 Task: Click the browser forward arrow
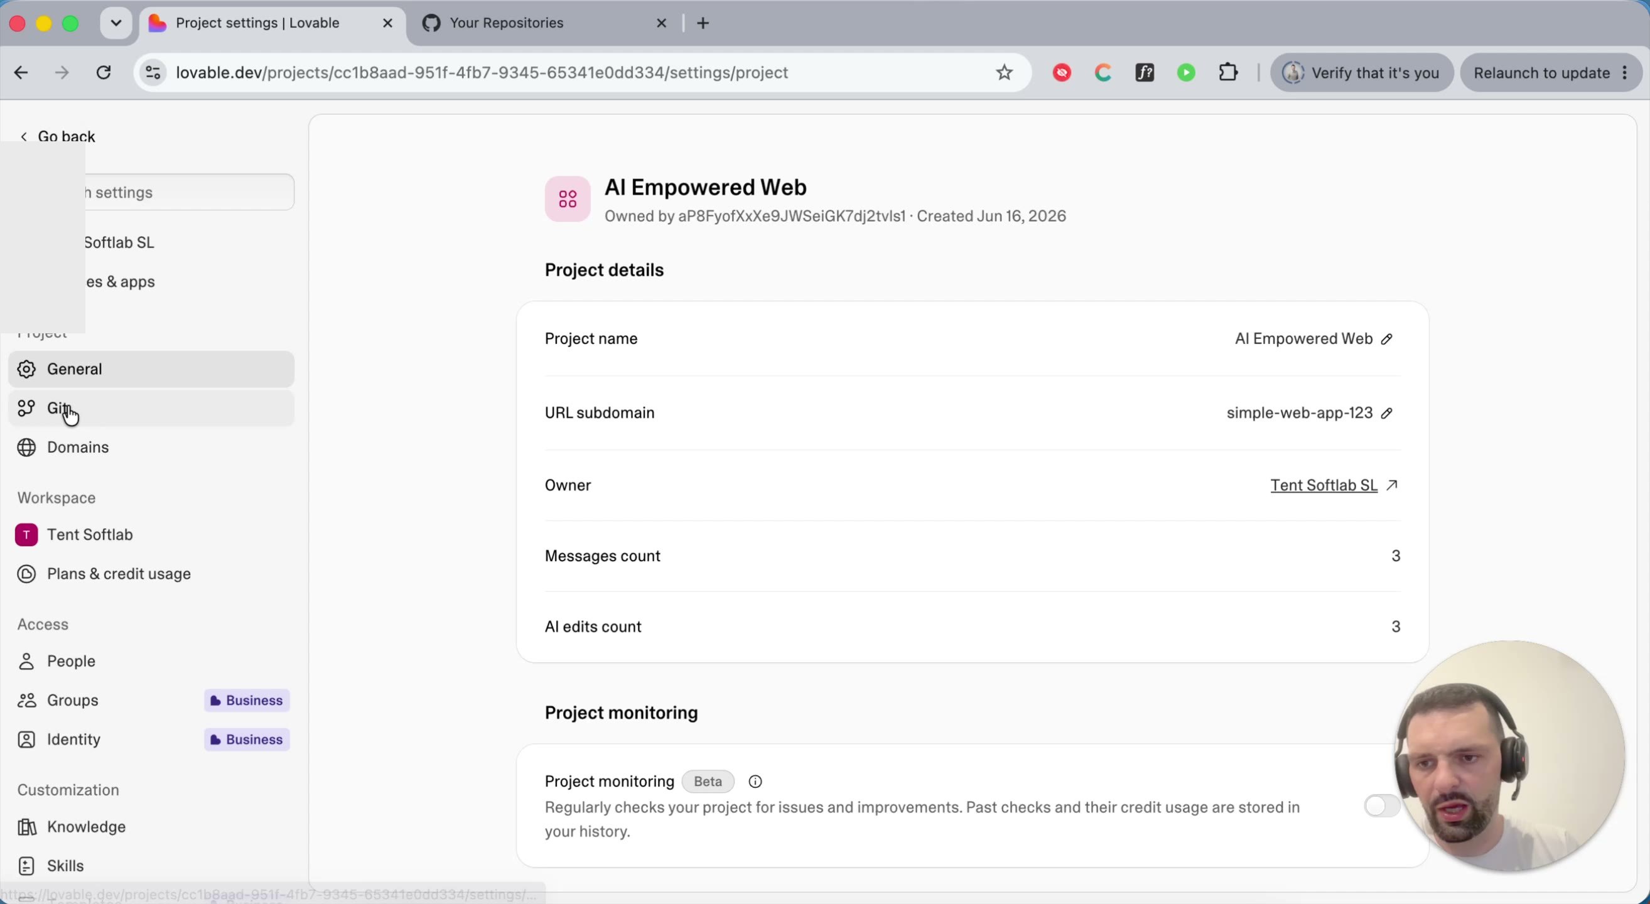coord(62,73)
